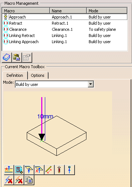Image resolution: width=132 pixels, height=187 pixels.
Task: Add axial motion up to a plane
Action: [x=39, y=170]
